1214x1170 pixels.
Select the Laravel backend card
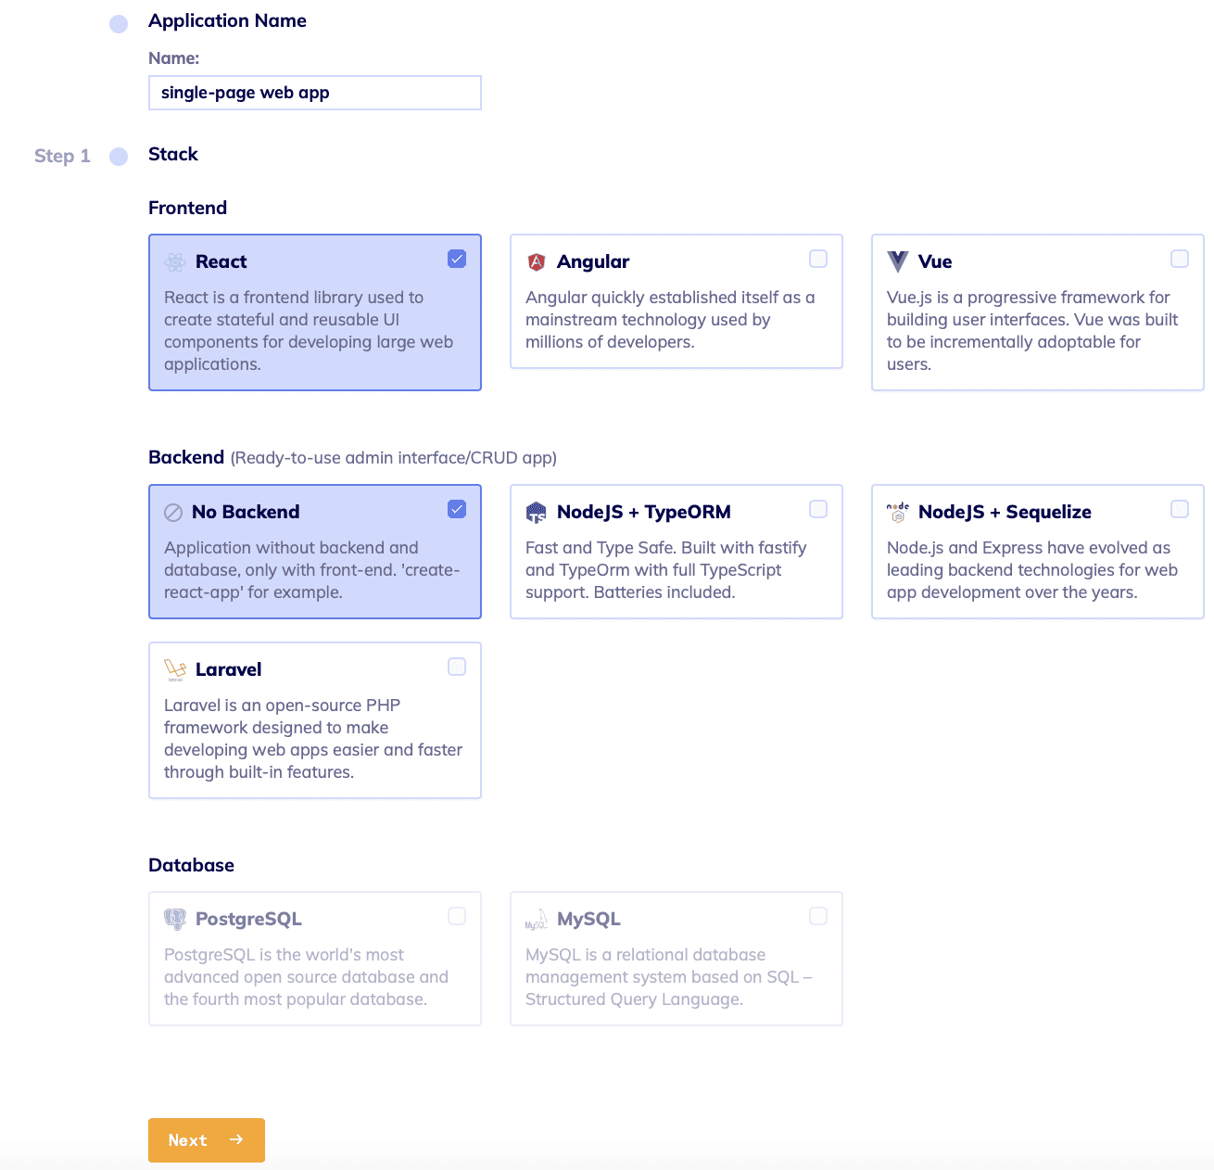pyautogui.click(x=314, y=720)
